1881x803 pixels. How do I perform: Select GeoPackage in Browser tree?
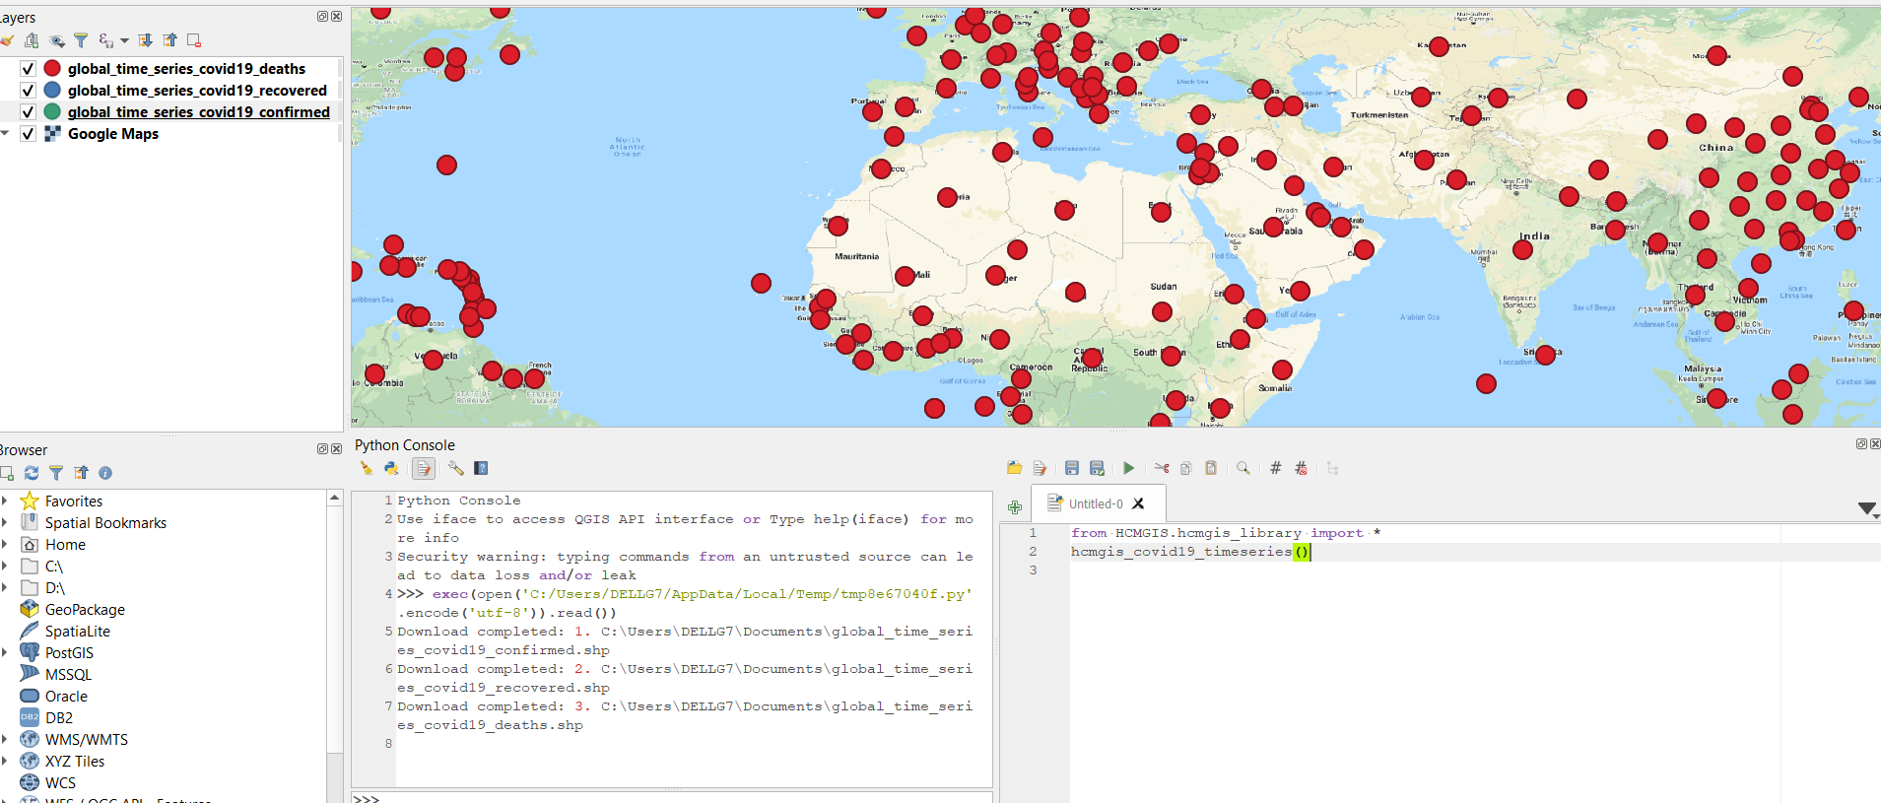click(85, 610)
